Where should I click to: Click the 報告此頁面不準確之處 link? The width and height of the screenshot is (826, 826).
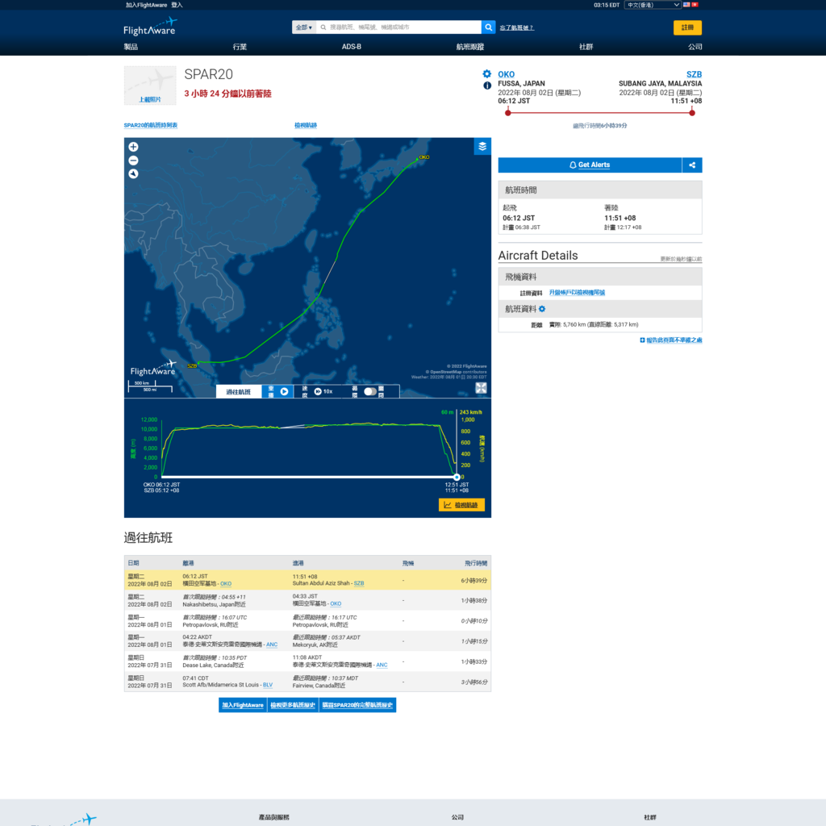(x=674, y=340)
